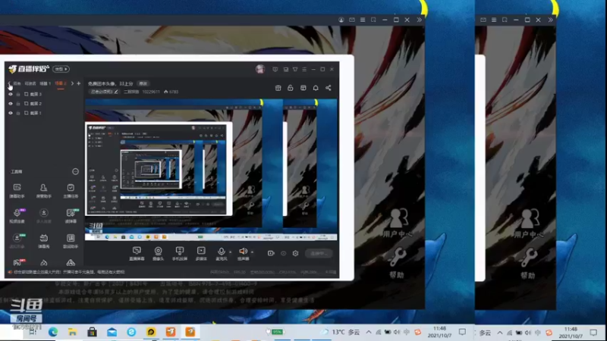The width and height of the screenshot is (607, 341).
Task: Open File Explorer from the taskbar
Action: 72,332
